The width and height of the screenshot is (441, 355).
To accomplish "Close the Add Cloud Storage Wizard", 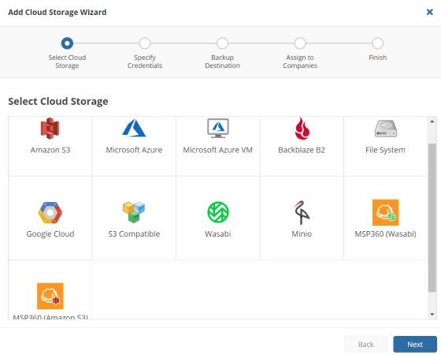I will tap(430, 12).
